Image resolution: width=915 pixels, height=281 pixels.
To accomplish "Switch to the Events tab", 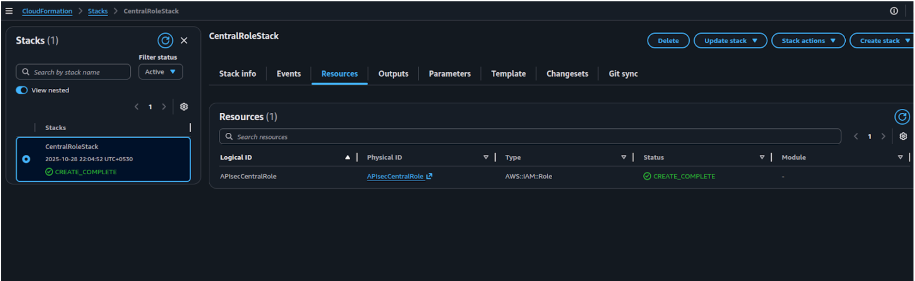I will (289, 74).
